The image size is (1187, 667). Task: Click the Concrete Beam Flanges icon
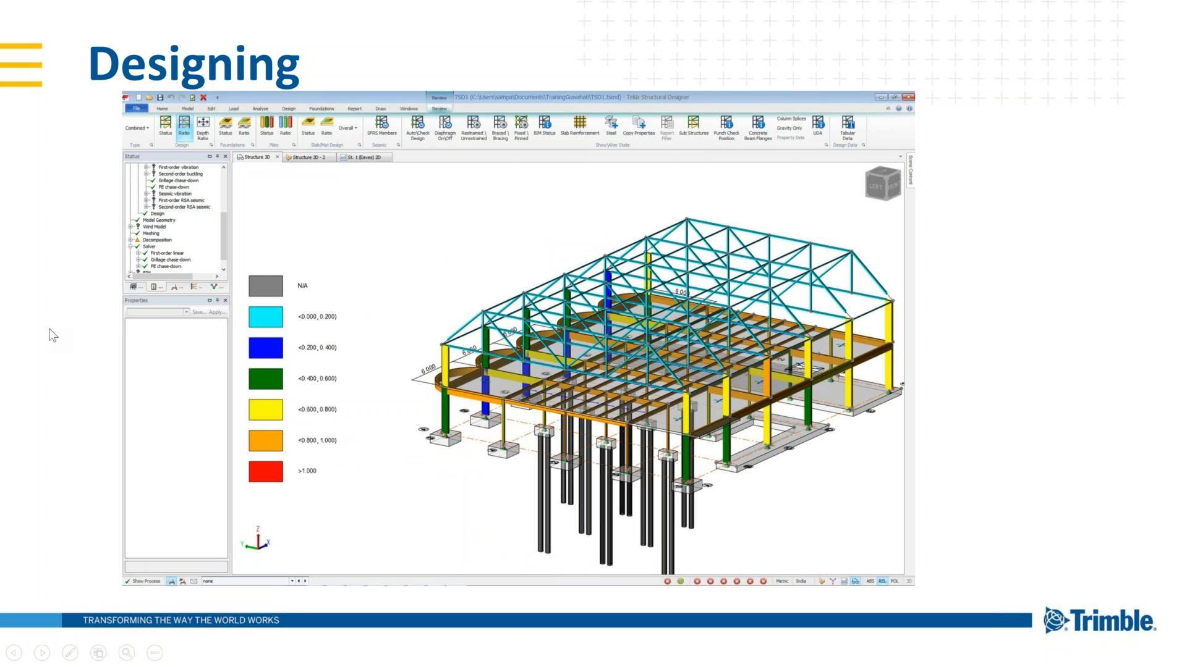758,128
